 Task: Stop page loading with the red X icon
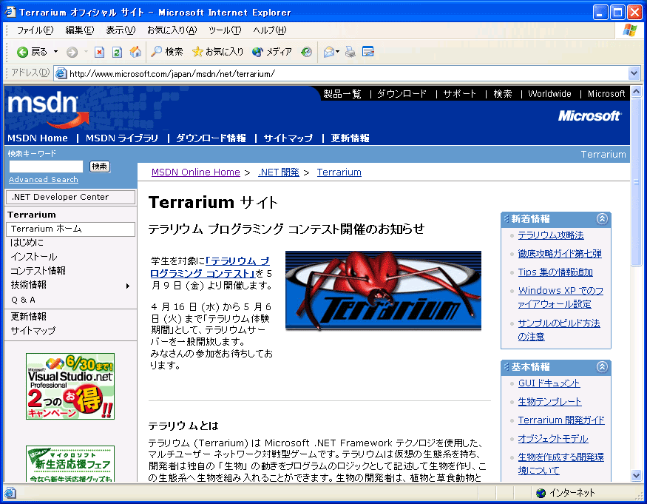pos(99,52)
